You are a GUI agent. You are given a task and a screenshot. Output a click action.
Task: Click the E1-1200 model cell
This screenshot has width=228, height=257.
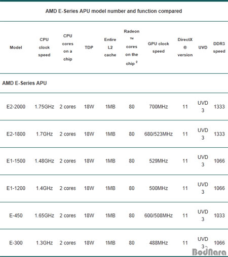tap(16, 188)
